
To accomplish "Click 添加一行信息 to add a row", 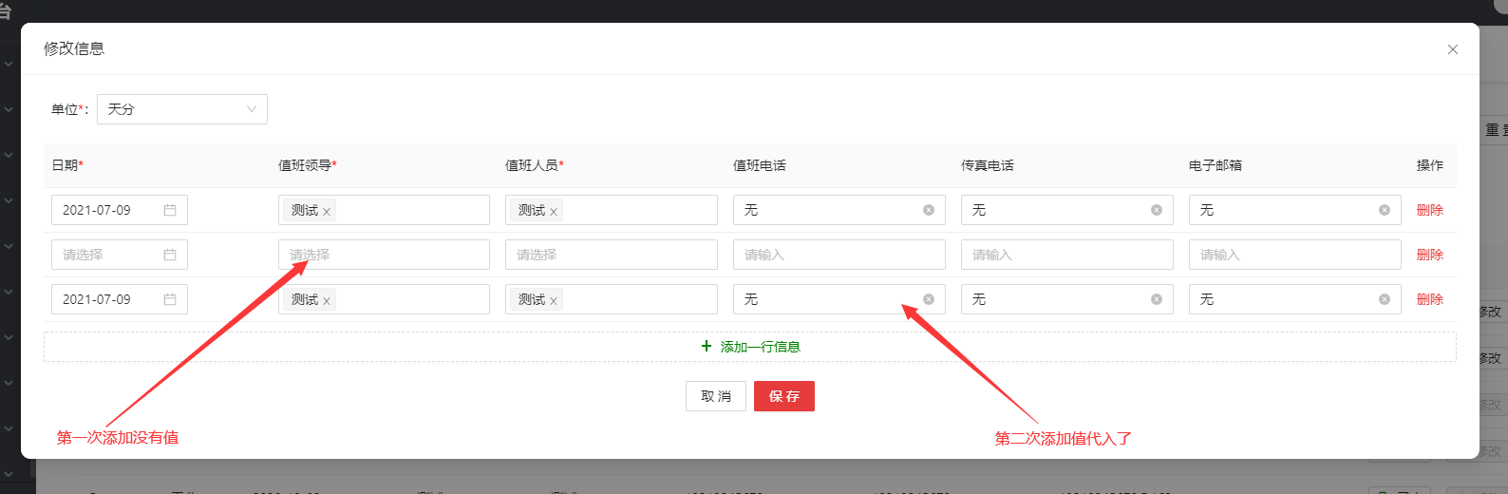I will 750,347.
